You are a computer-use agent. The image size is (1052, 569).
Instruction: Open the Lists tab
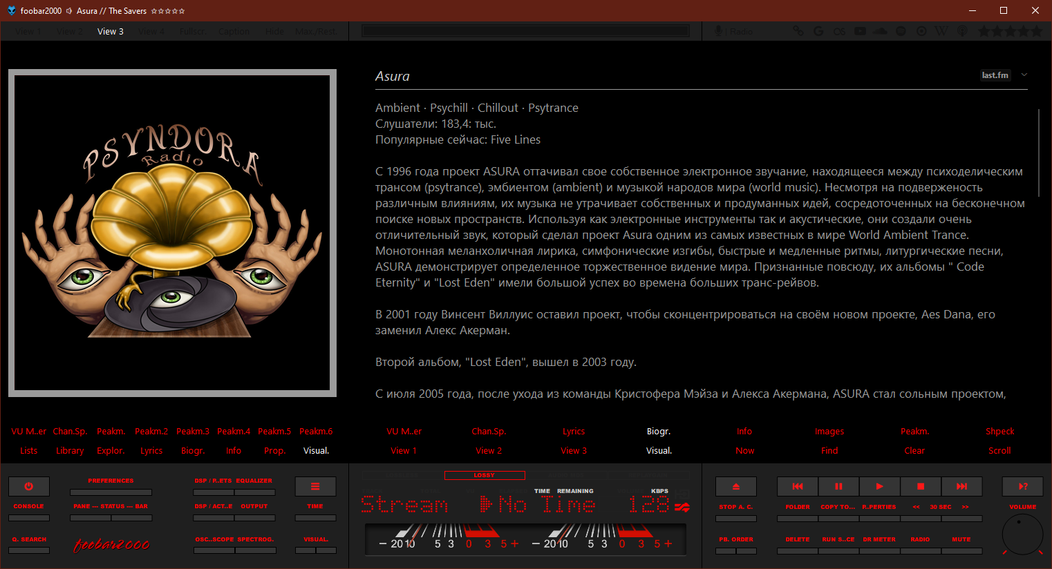coord(29,451)
